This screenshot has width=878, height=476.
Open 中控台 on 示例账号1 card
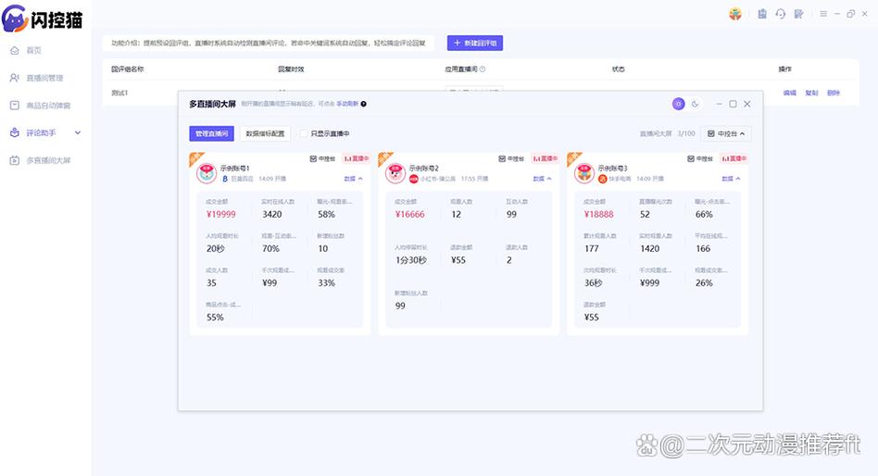tap(322, 159)
